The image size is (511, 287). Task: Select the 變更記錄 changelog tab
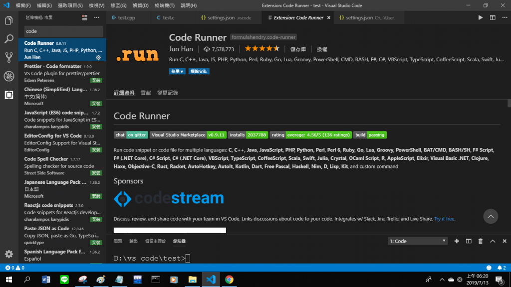168,93
